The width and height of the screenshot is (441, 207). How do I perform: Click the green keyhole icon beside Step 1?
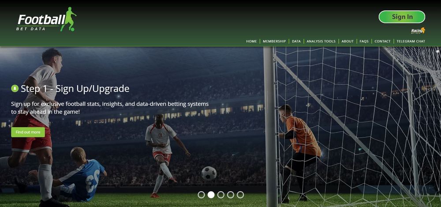coord(15,89)
